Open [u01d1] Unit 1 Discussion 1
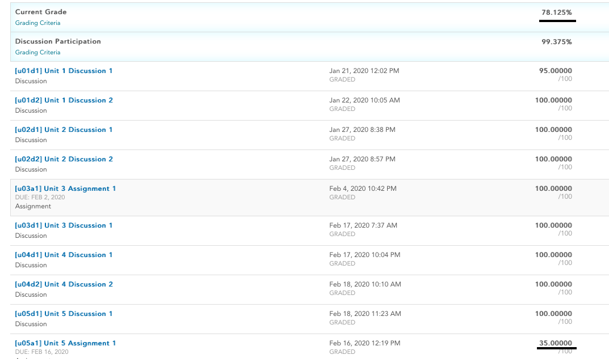 64,71
